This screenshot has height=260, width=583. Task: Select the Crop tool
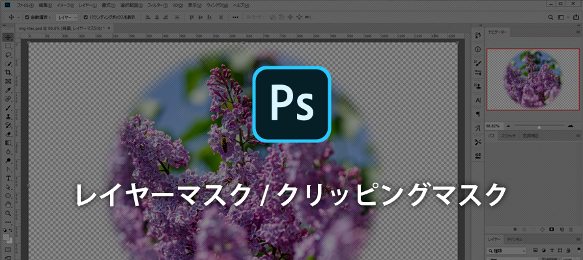tap(8, 73)
